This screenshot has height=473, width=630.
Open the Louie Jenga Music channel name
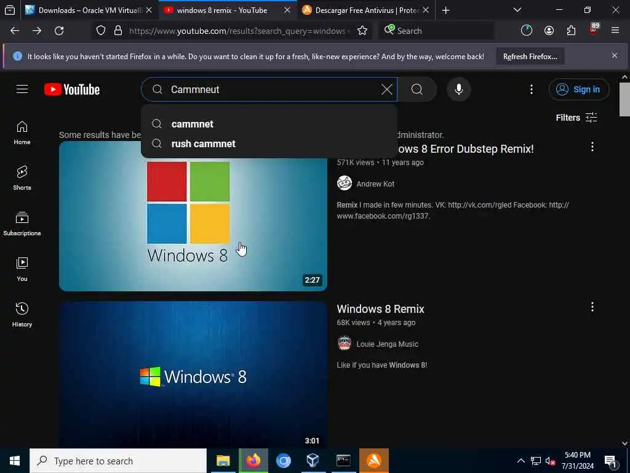[388, 344]
